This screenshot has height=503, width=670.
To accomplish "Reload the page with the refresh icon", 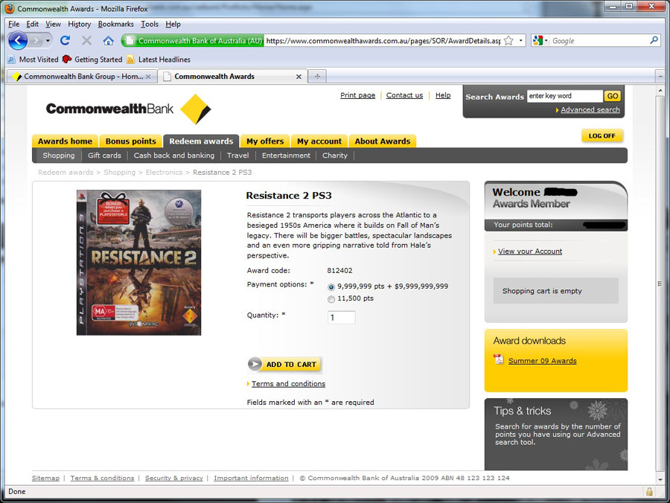I will tap(65, 40).
